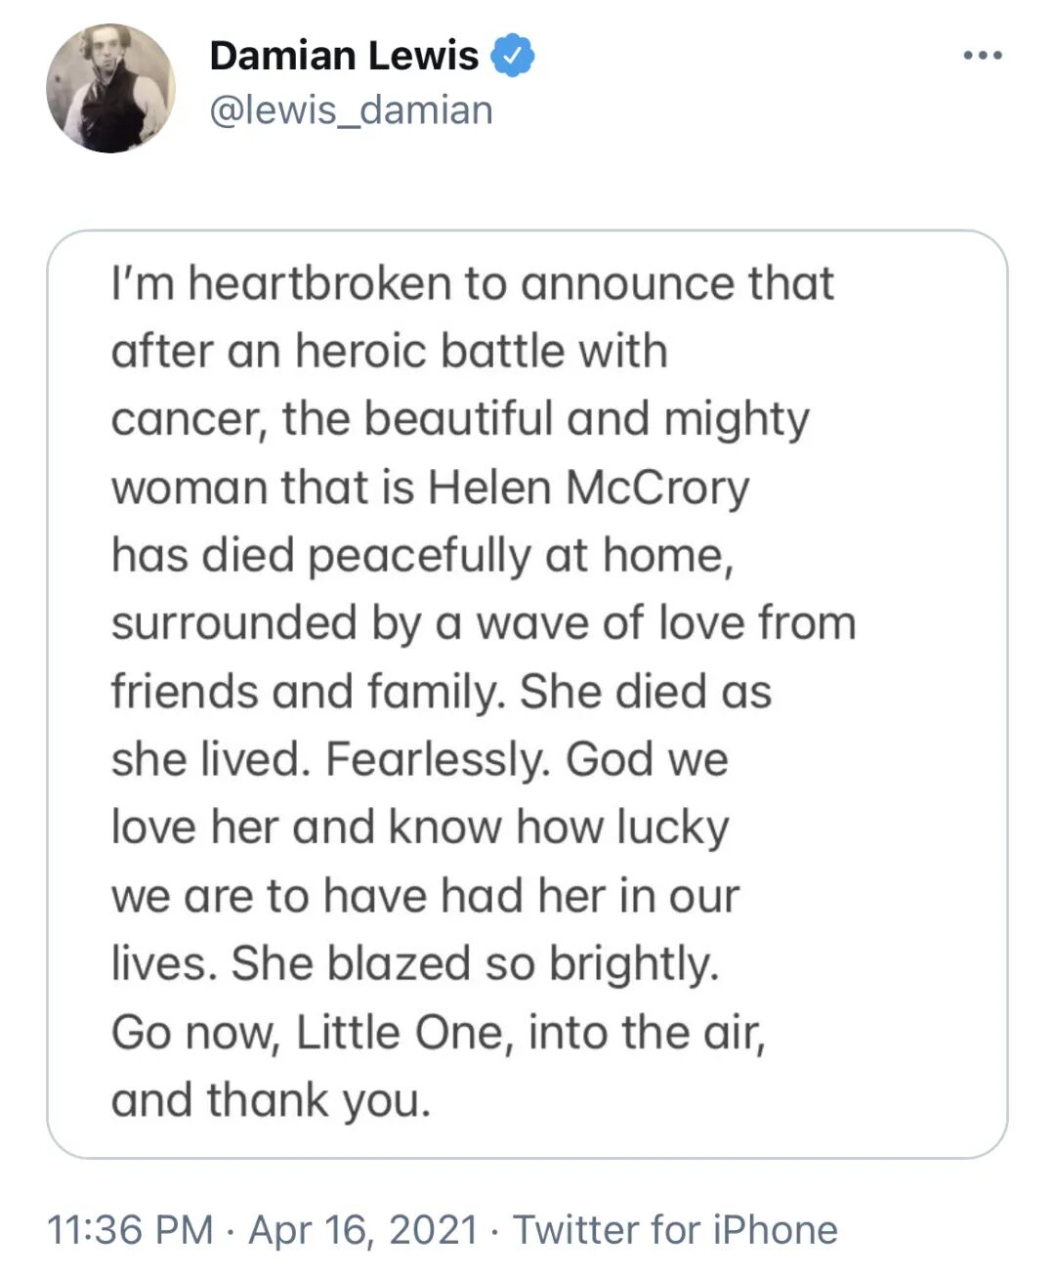Screen dimensions: 1055x1277
Task: Click the name Helen McCrory in the image
Action: [x=588, y=487]
